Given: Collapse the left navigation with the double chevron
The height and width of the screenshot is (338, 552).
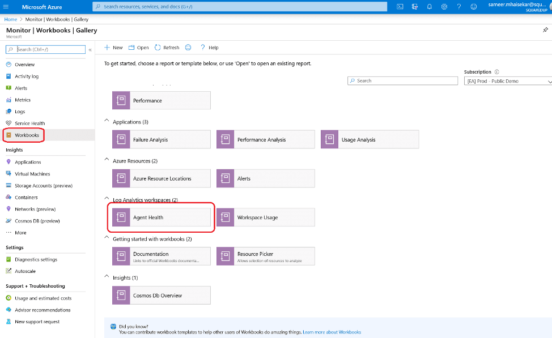Looking at the screenshot, I should point(90,50).
